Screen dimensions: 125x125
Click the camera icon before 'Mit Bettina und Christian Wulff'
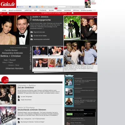pyautogui.click(x=65, y=66)
